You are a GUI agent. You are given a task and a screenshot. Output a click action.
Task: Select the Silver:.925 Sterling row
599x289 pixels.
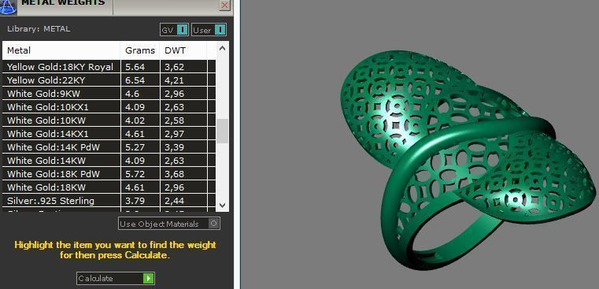click(109, 201)
